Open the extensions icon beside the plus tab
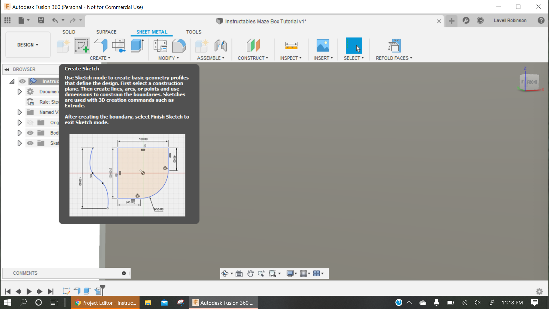The width and height of the screenshot is (549, 309). (466, 20)
